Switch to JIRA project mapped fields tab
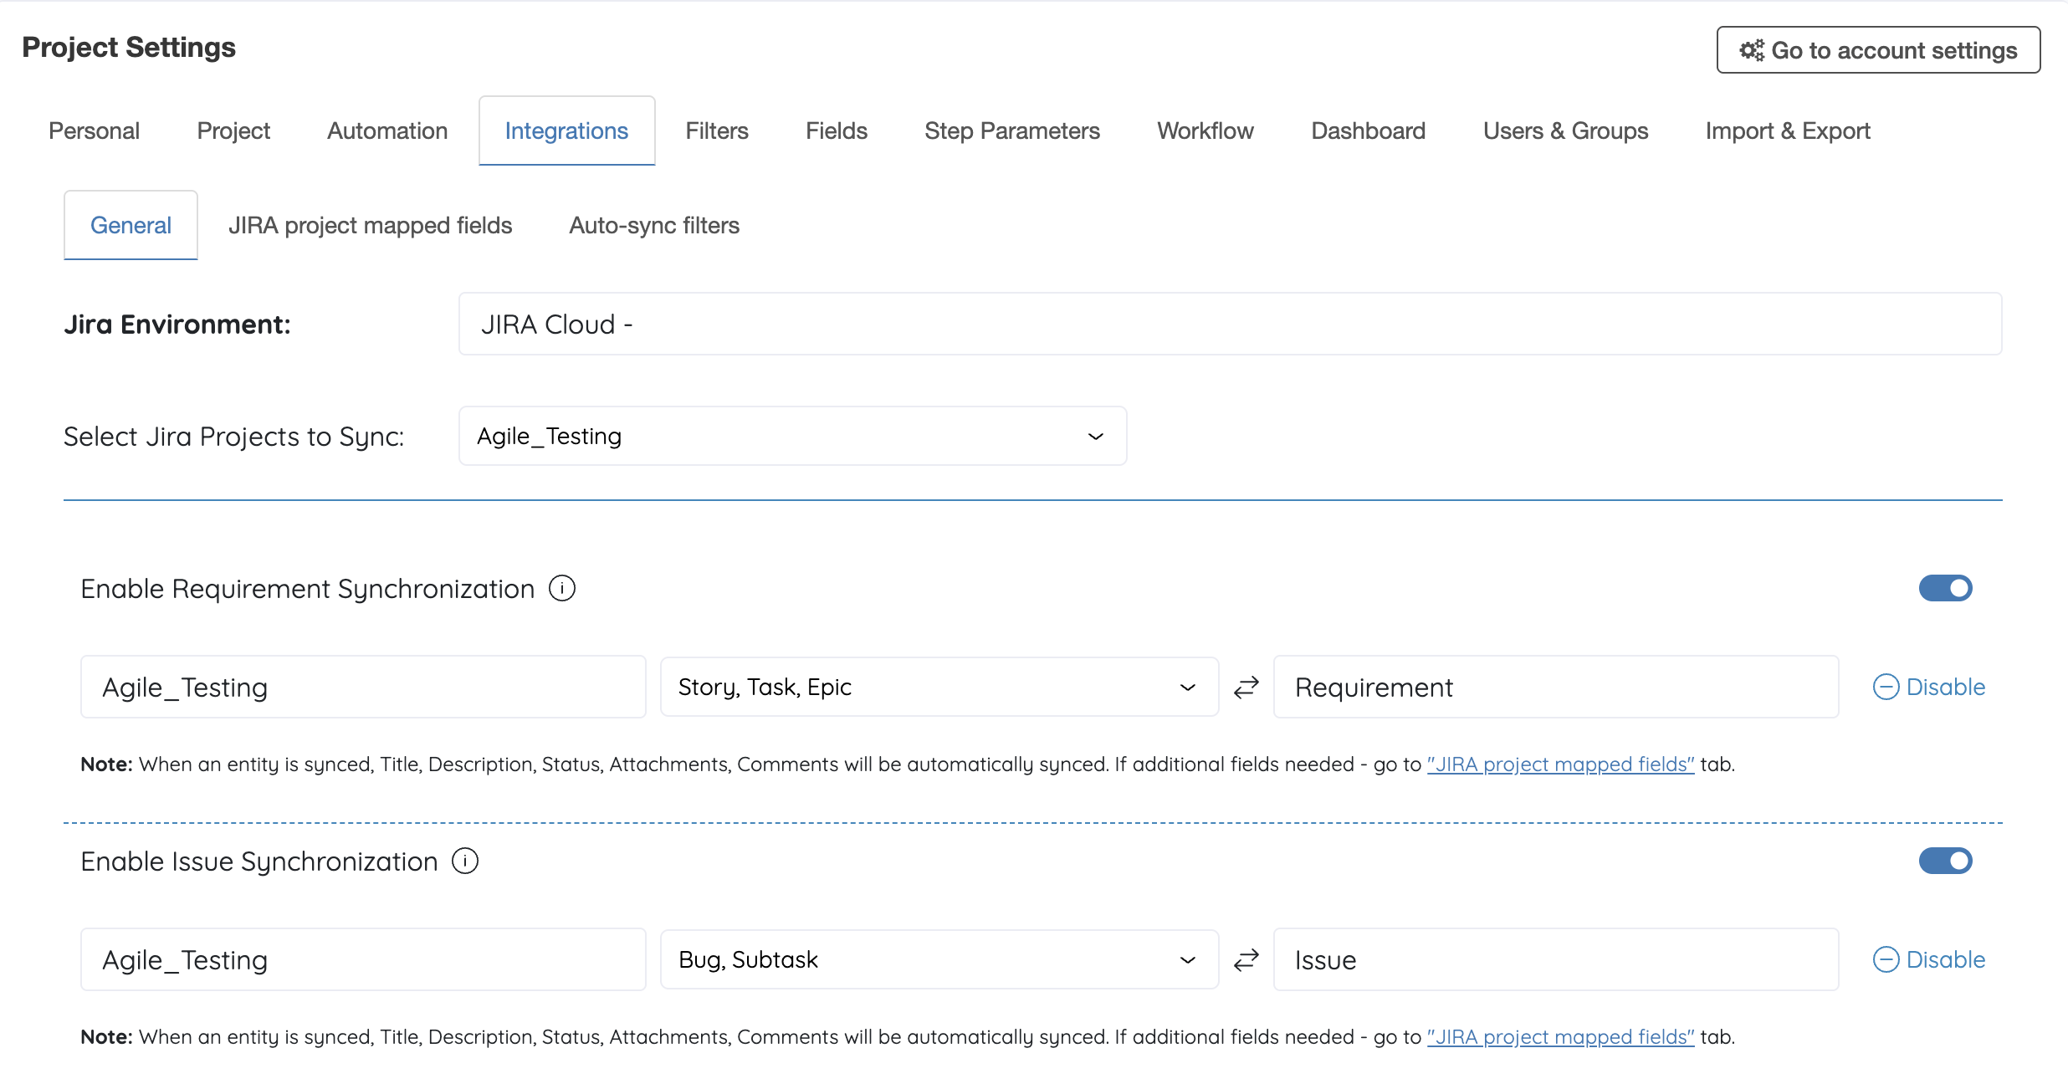Image resolution: width=2068 pixels, height=1089 pixels. point(370,226)
